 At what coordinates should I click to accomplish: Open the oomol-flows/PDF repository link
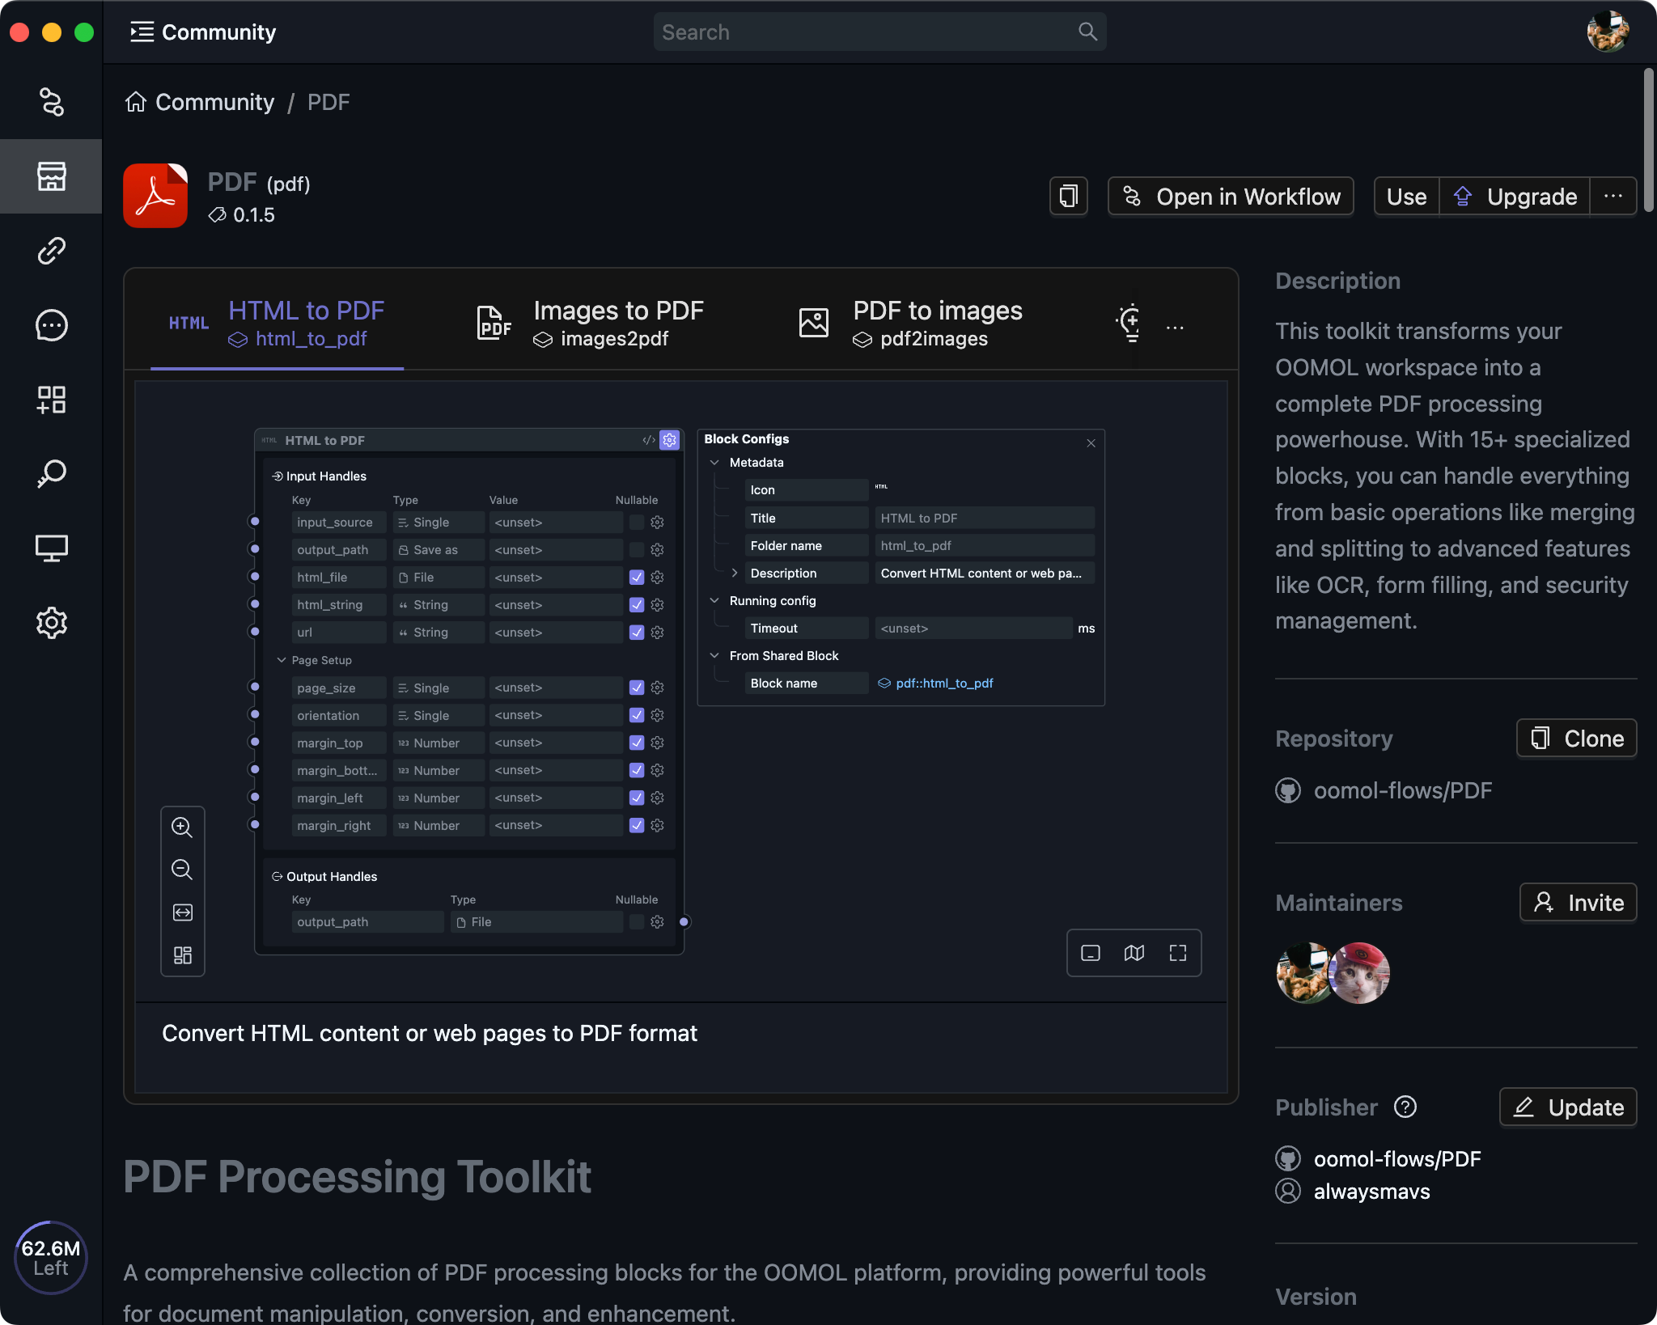(x=1402, y=790)
